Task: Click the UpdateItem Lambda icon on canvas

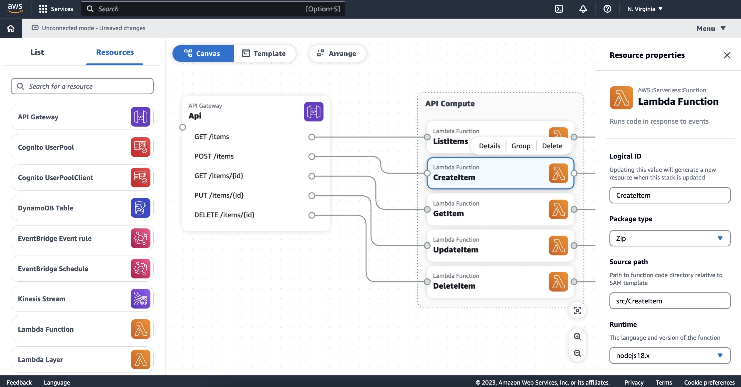Action: click(558, 246)
